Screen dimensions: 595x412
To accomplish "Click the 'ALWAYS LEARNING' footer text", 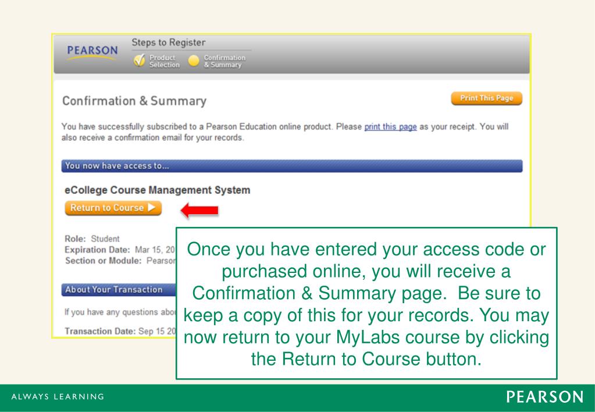I will [x=58, y=397].
